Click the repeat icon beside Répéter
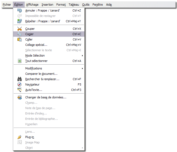This screenshot has height=152, width=177. click(20, 21)
